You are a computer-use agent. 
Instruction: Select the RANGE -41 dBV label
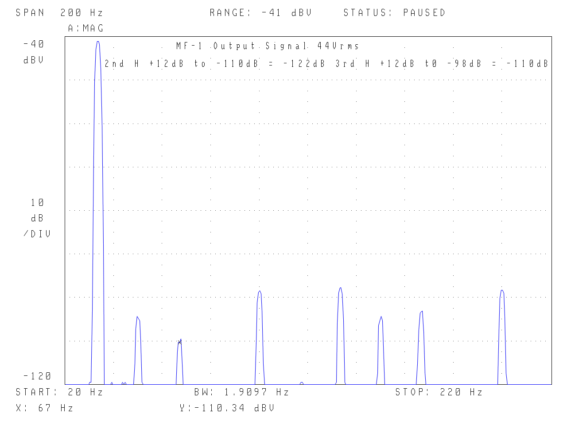coord(260,13)
